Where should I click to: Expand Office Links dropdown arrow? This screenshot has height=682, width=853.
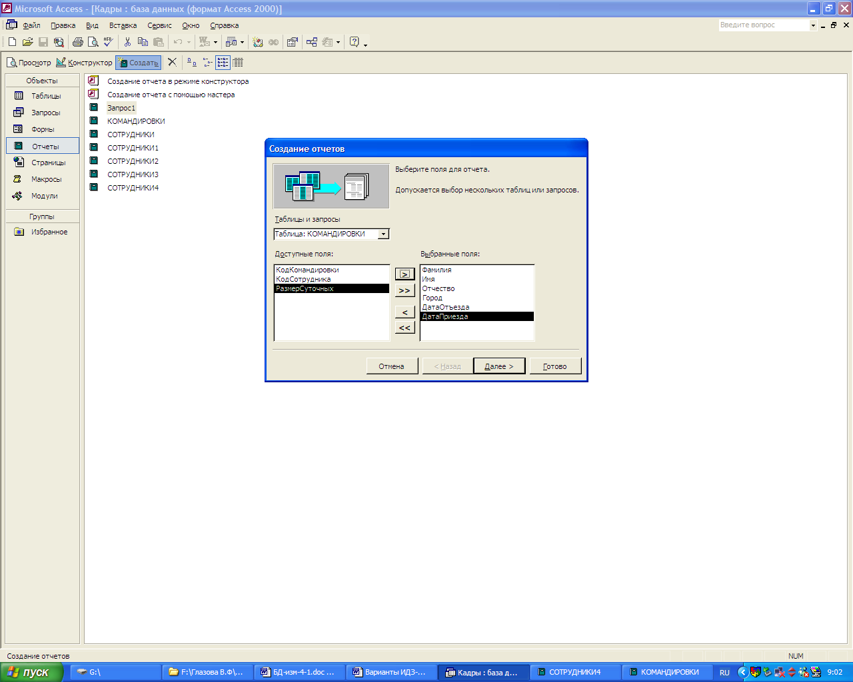click(215, 42)
